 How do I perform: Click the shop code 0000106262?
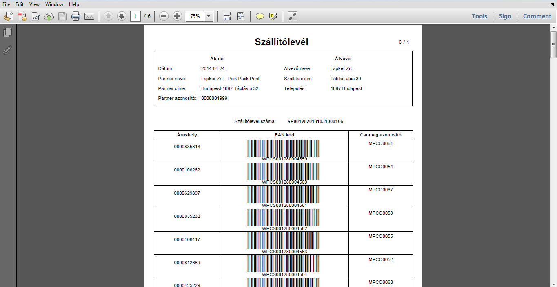(x=187, y=170)
